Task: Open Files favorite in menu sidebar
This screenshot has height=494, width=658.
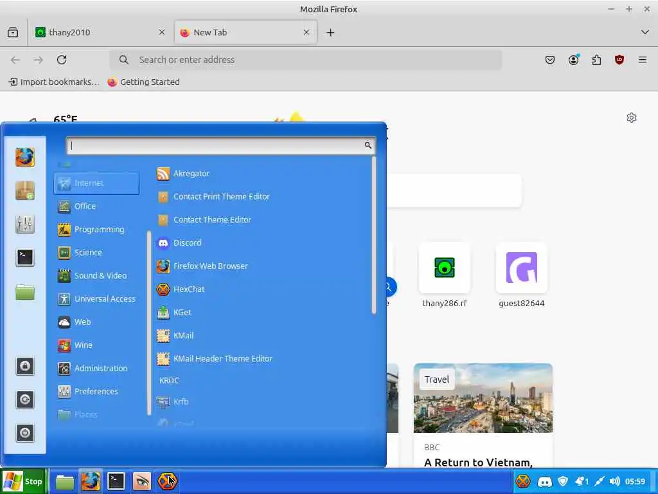Action: pyautogui.click(x=25, y=292)
